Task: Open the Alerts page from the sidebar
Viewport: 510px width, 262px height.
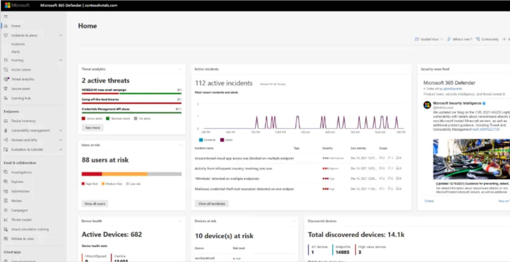Action: pyautogui.click(x=16, y=52)
